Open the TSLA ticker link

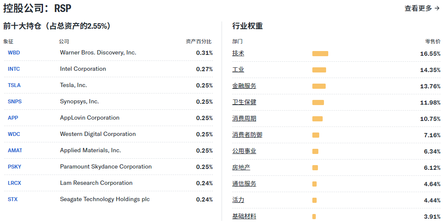point(14,85)
